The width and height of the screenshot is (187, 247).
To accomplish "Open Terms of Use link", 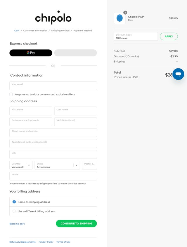I will coord(63,242).
